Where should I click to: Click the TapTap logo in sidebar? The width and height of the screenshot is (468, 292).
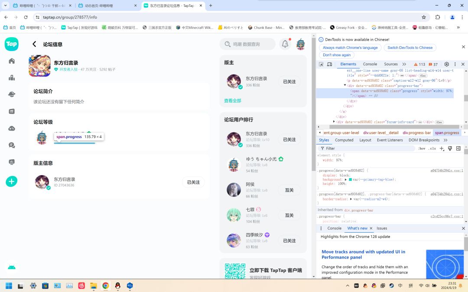coord(12,44)
